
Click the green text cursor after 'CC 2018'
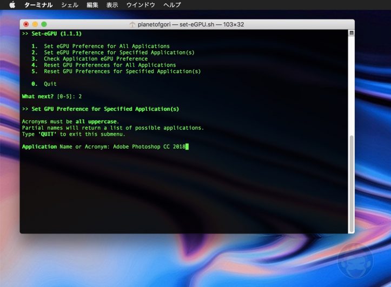(x=187, y=146)
